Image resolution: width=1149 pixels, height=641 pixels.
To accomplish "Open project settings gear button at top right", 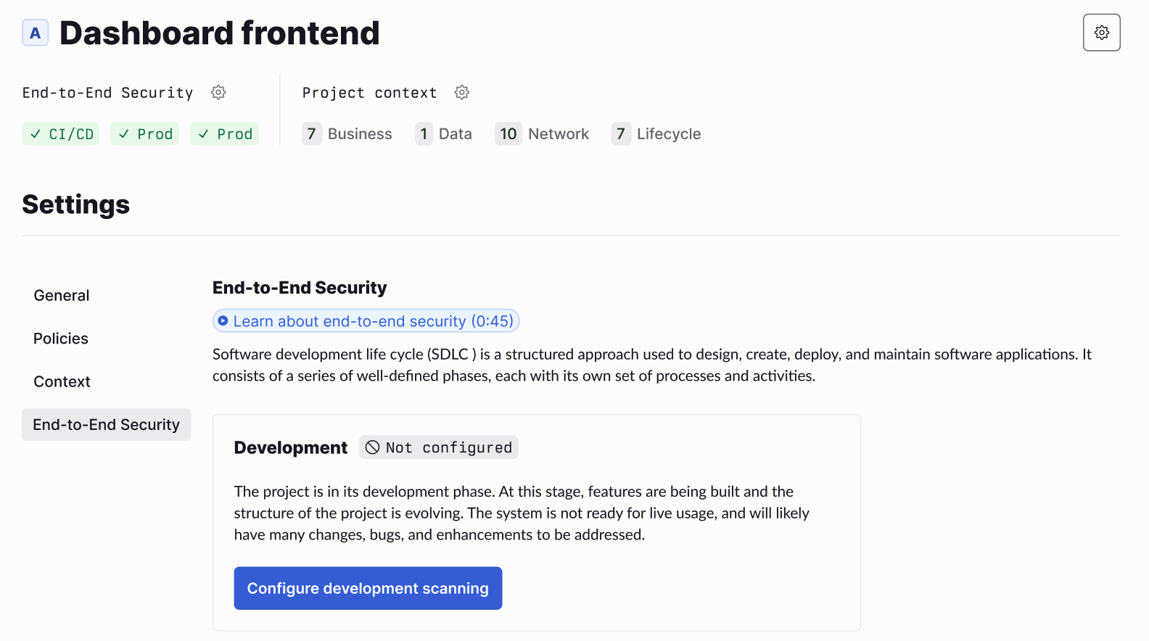I will point(1101,33).
